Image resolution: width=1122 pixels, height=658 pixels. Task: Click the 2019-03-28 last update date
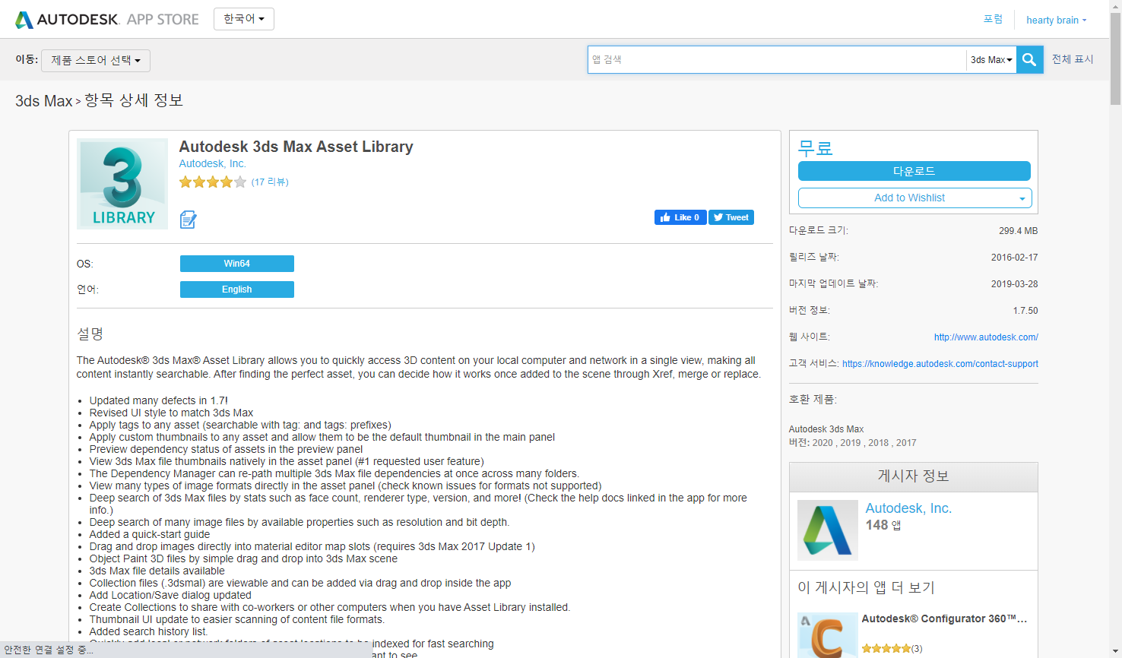tap(1014, 284)
